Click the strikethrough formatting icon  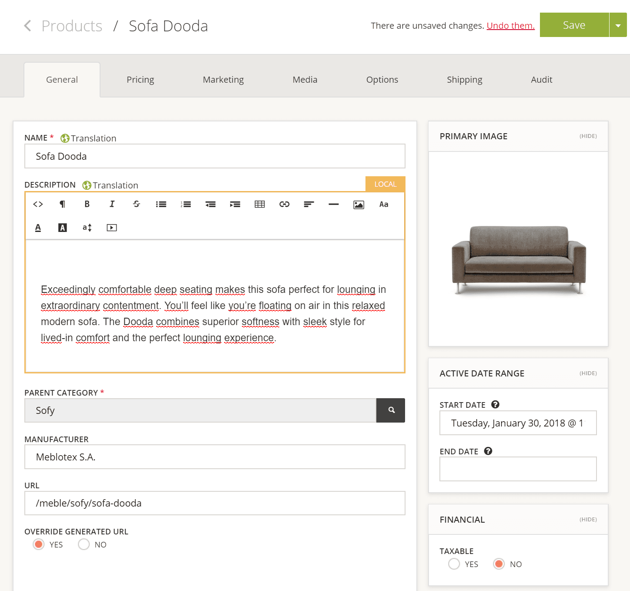[137, 204]
